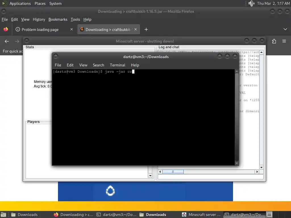This screenshot has width=291, height=218.
Task: Click Firefox forward arrow
Action: [x=17, y=41]
